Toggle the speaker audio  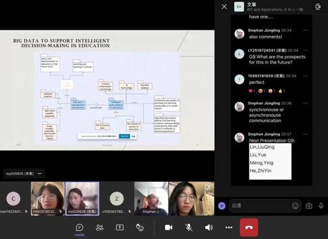pyautogui.click(x=209, y=227)
